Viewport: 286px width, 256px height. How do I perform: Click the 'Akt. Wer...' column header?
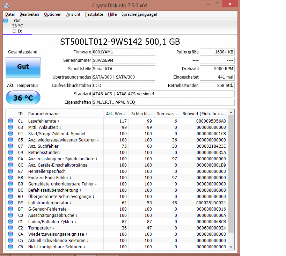116,114
